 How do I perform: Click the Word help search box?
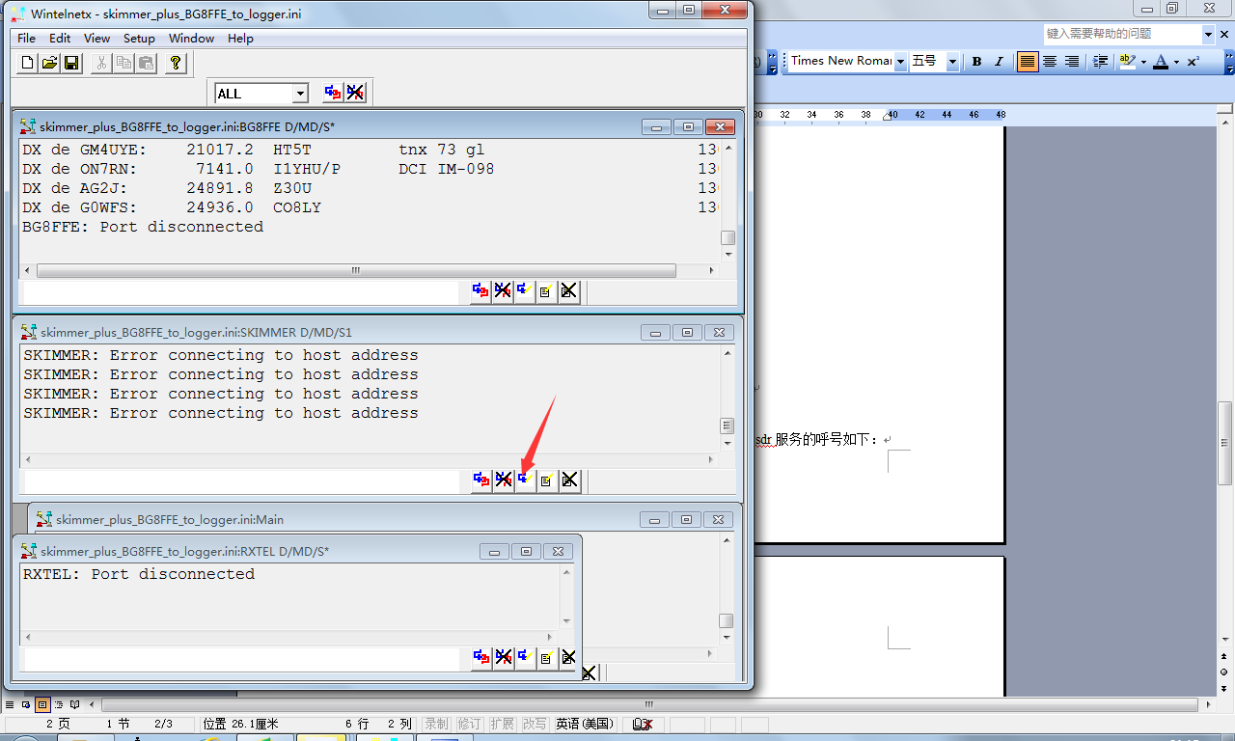pyautogui.click(x=1122, y=34)
